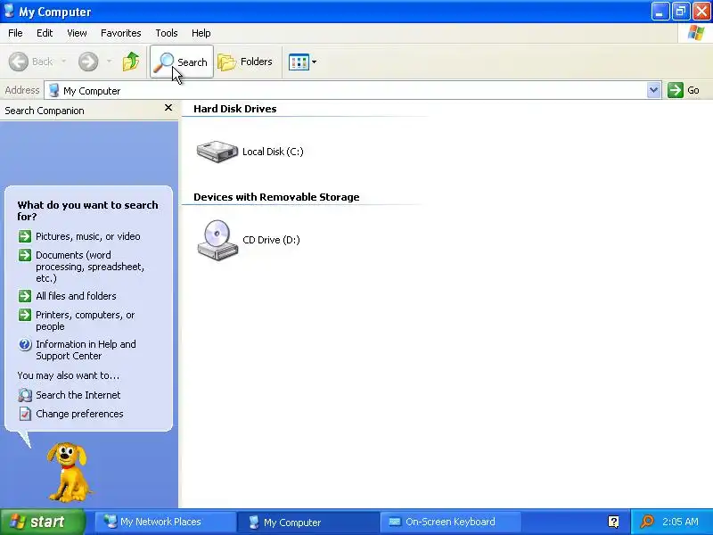Open Information in Help and Support Center
This screenshot has width=713, height=535.
click(x=86, y=350)
